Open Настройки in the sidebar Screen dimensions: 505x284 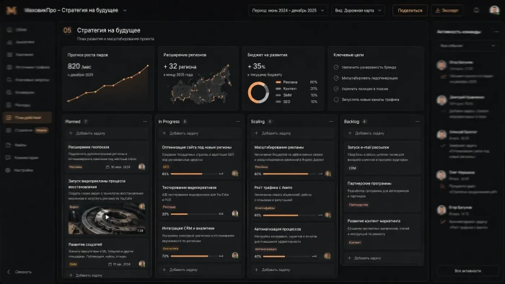click(24, 170)
